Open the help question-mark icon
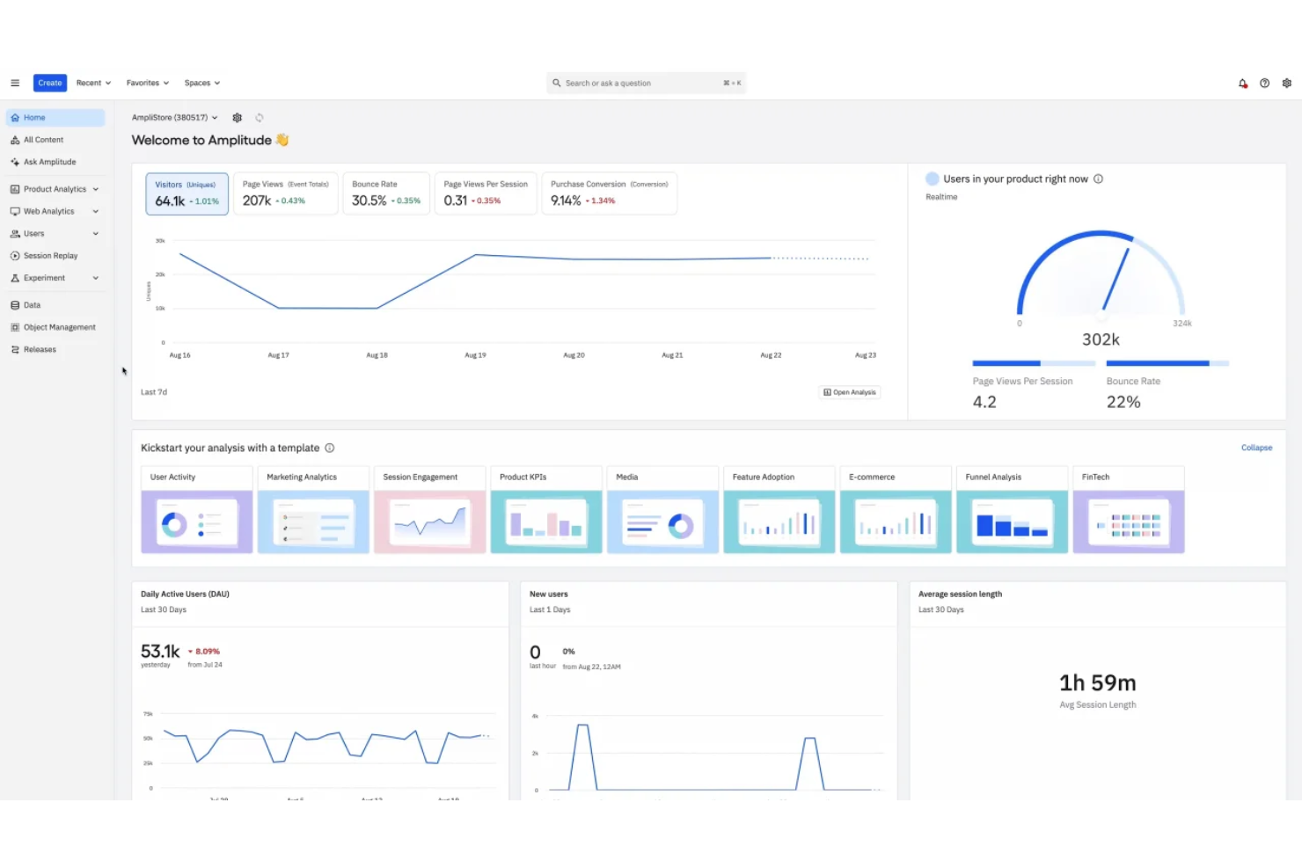The width and height of the screenshot is (1302, 868). coord(1264,84)
